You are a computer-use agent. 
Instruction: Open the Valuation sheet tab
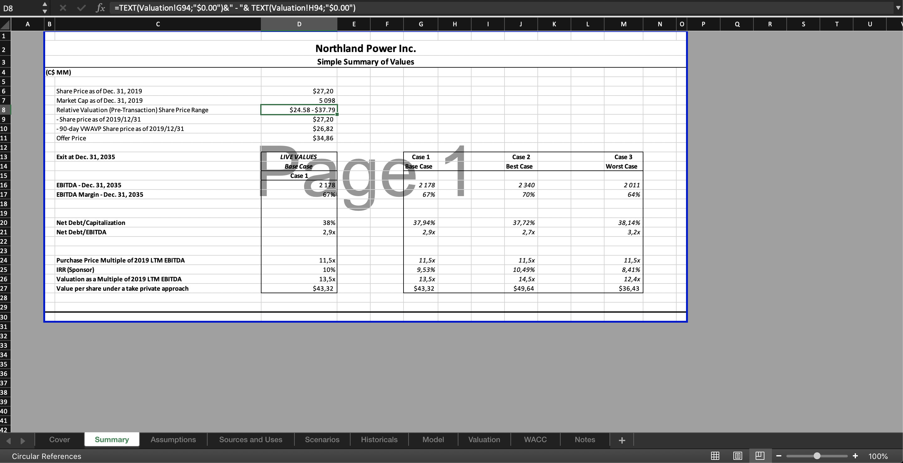click(x=484, y=440)
